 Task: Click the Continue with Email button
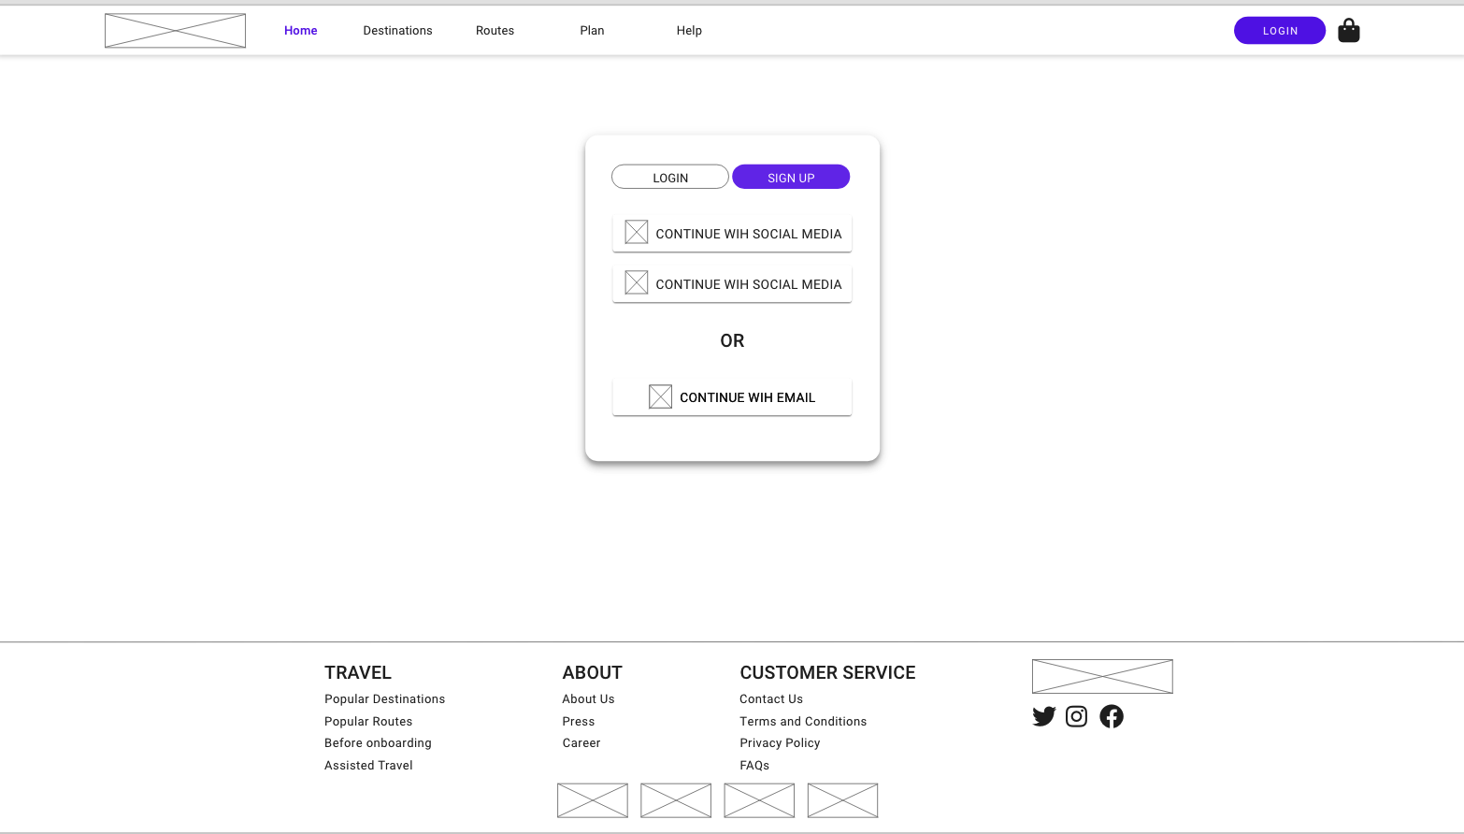point(732,396)
